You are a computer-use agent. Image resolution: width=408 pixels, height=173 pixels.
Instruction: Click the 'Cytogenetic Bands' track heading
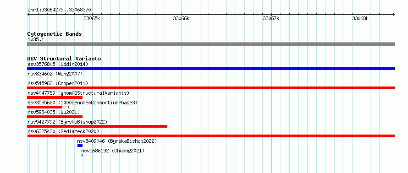(55, 34)
